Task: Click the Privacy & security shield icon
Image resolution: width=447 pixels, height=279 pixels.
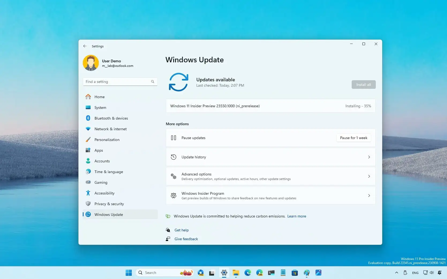Action: point(88,204)
